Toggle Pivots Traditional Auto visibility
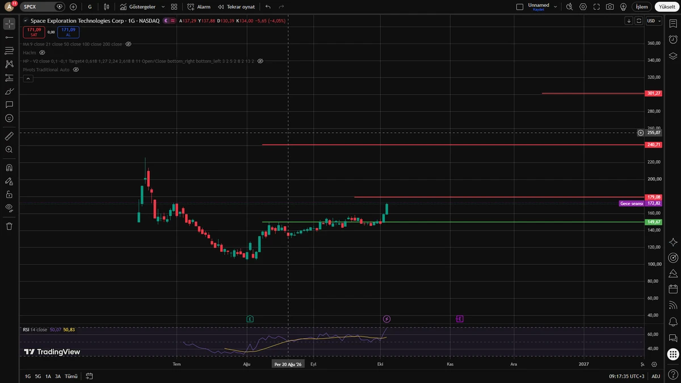681x383 pixels. point(75,69)
